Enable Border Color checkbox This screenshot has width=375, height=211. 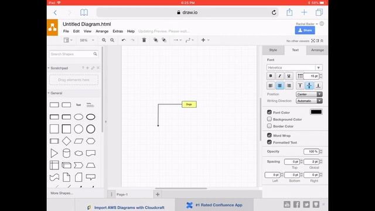[270, 126]
